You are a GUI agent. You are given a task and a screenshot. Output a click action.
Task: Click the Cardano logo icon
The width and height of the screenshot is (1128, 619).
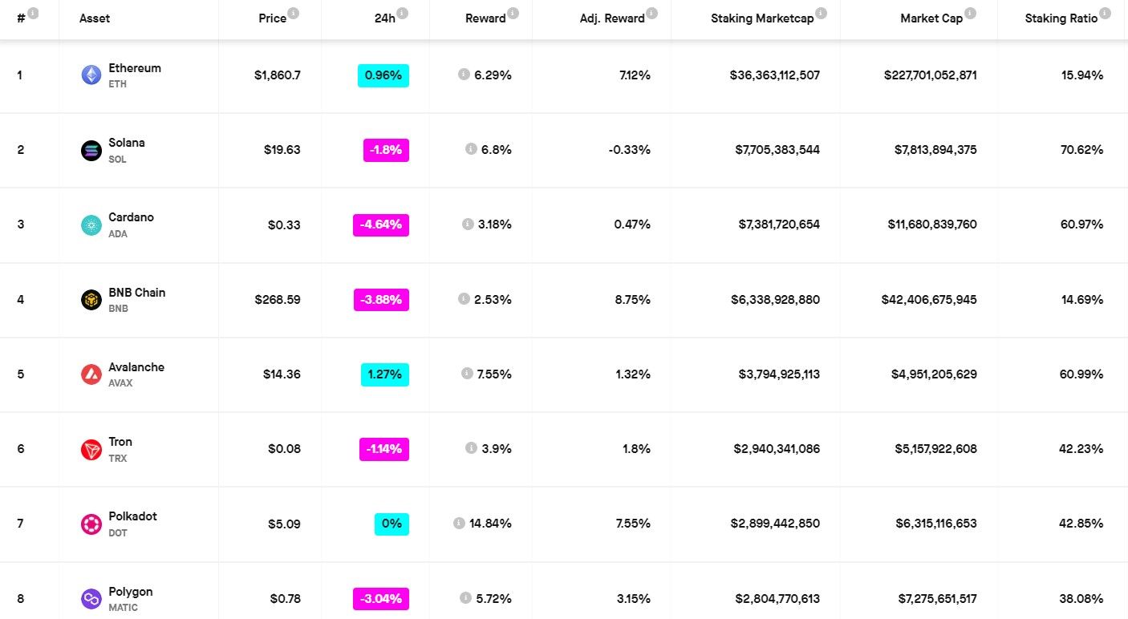[91, 225]
